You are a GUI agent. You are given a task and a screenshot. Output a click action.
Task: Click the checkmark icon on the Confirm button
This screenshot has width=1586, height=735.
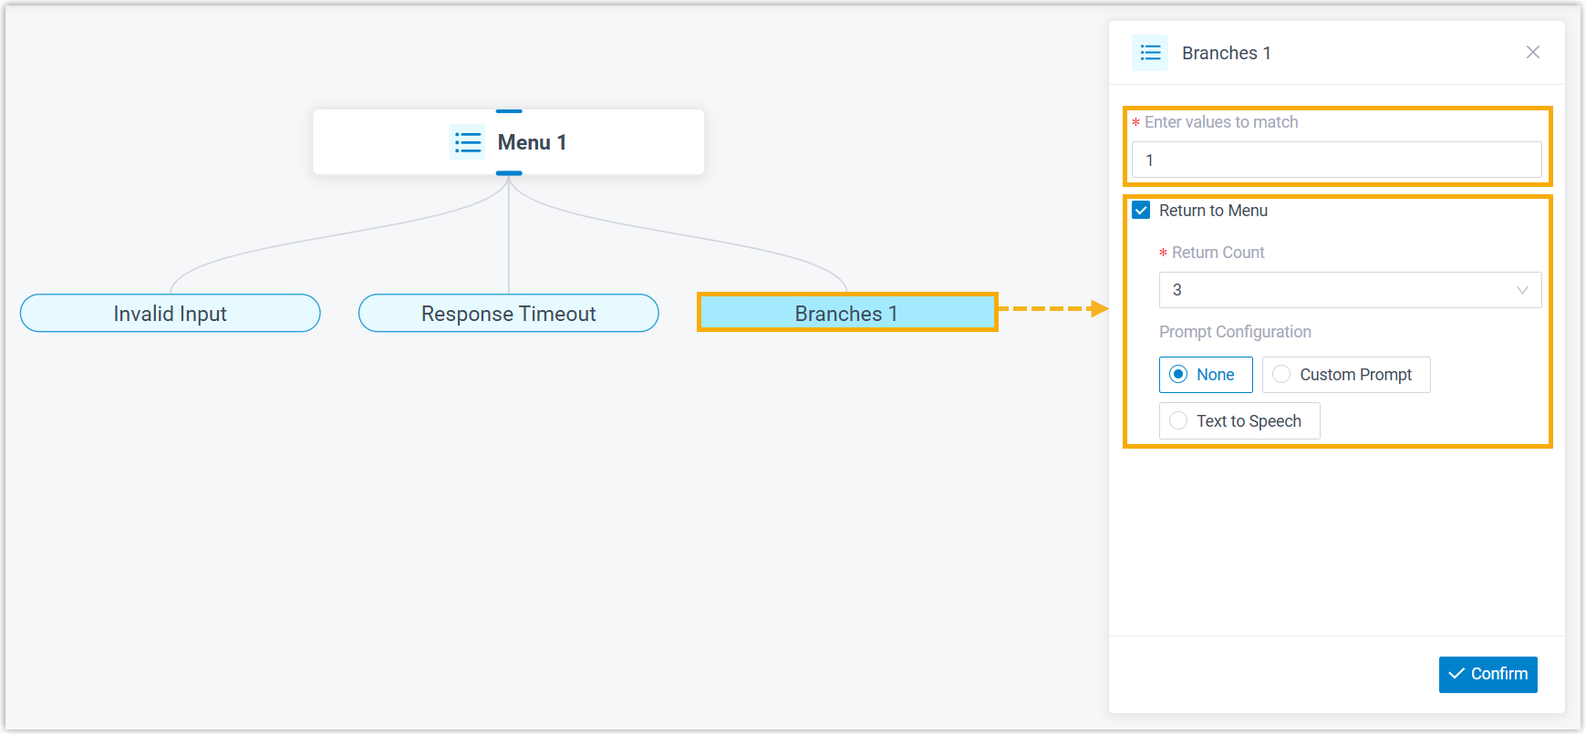1456,674
